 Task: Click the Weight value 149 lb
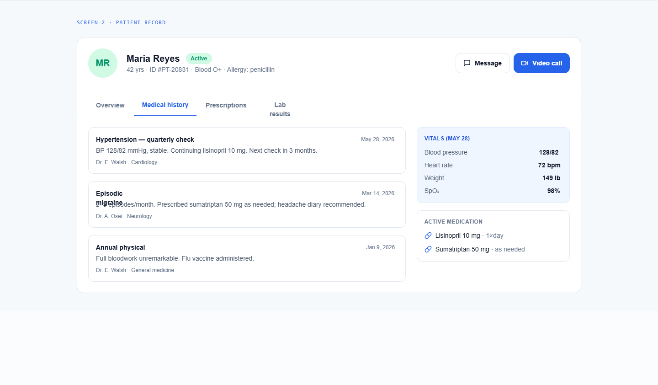(551, 178)
